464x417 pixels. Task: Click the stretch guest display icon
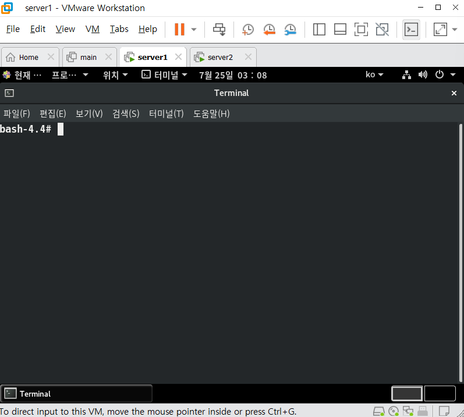(x=440, y=29)
